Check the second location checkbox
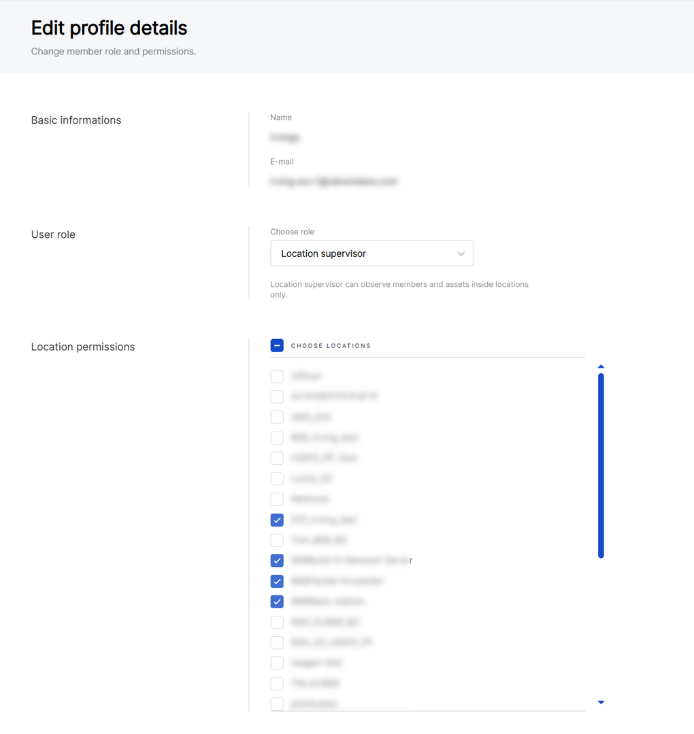This screenshot has height=734, width=694. point(277,396)
